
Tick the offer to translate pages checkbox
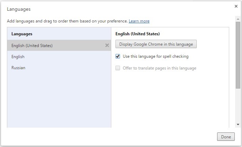(118, 68)
